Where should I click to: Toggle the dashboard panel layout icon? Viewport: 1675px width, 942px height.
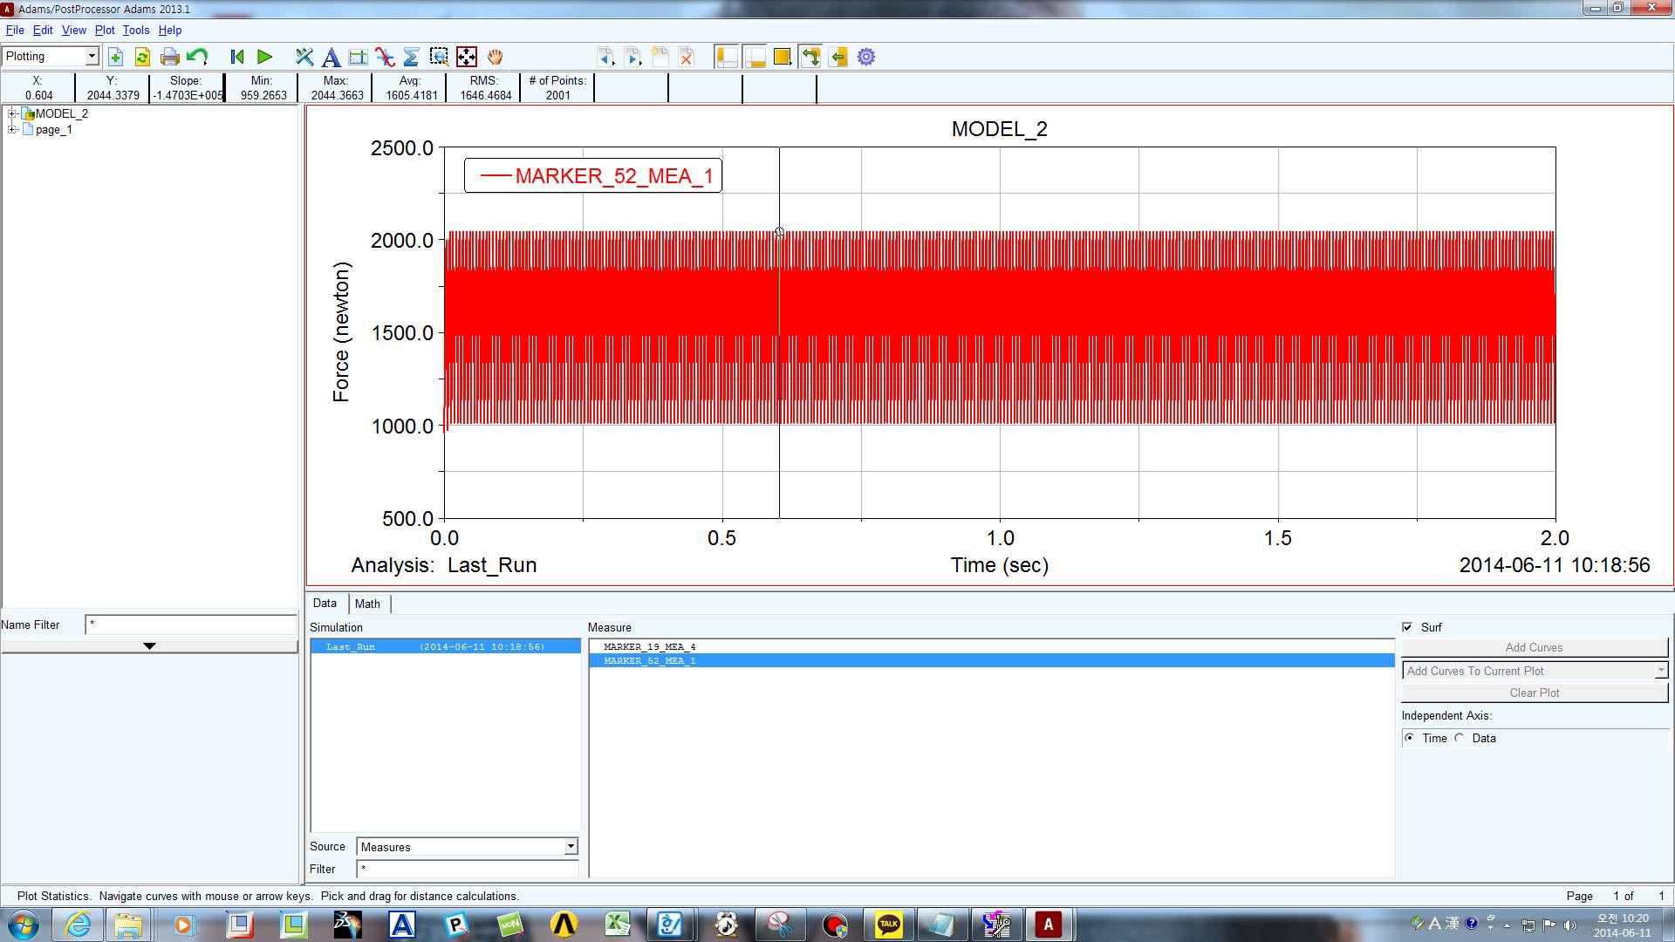pyautogui.click(x=755, y=58)
